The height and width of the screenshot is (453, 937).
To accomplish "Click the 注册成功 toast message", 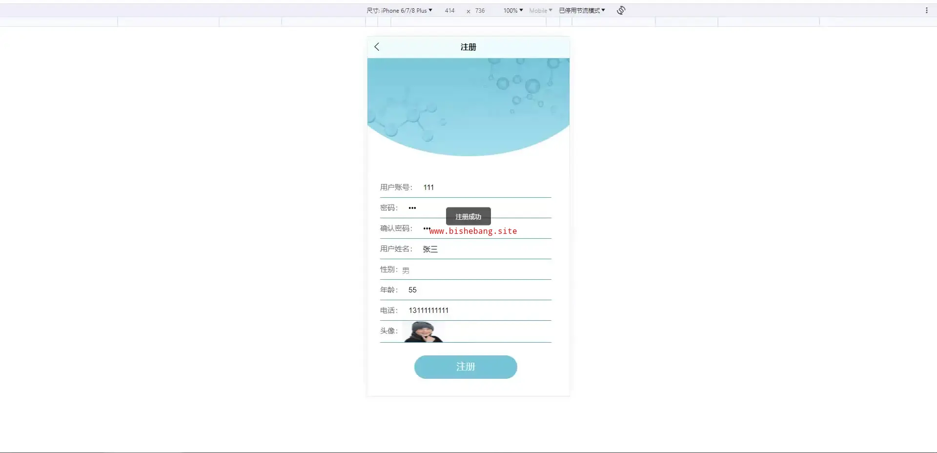I will tap(468, 216).
